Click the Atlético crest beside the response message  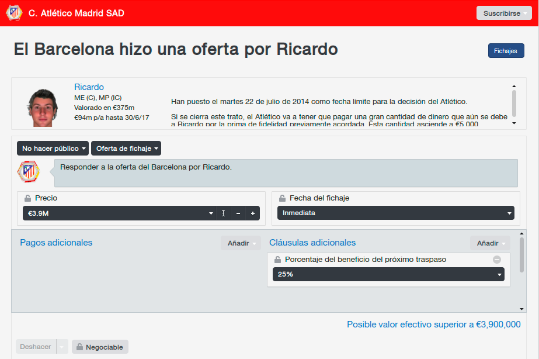[29, 171]
